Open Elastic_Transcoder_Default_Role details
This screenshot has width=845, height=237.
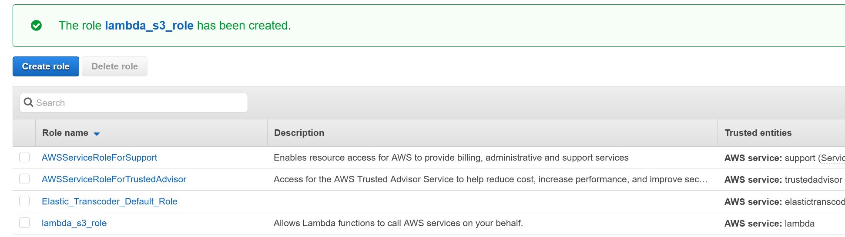110,201
